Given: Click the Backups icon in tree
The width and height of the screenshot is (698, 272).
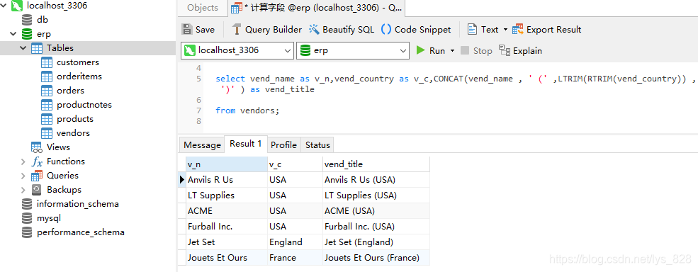Looking at the screenshot, I should point(37,190).
